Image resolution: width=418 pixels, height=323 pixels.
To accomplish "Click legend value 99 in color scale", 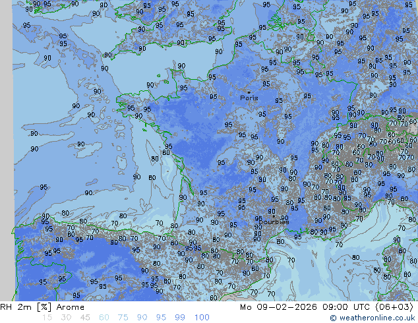I will pyautogui.click(x=180, y=318).
